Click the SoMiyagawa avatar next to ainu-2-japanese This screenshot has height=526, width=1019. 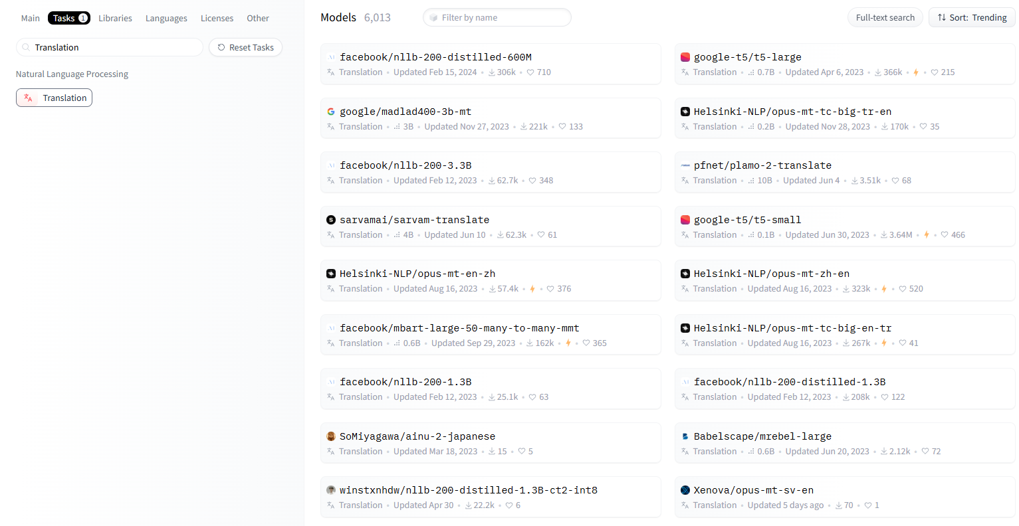click(331, 436)
